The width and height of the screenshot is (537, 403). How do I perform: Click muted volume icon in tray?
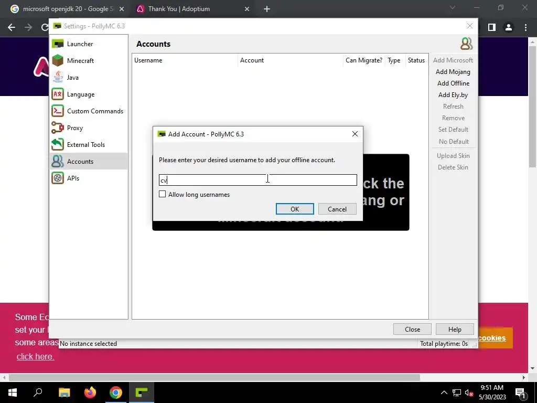point(469,393)
